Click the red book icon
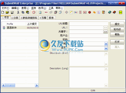The height and width of the screenshot is (93, 126). tap(114, 12)
